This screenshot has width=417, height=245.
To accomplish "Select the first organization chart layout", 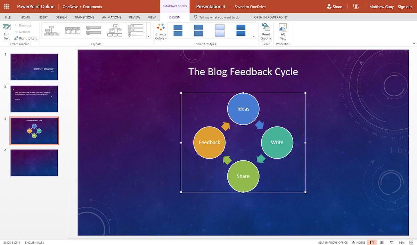I will [x=51, y=31].
